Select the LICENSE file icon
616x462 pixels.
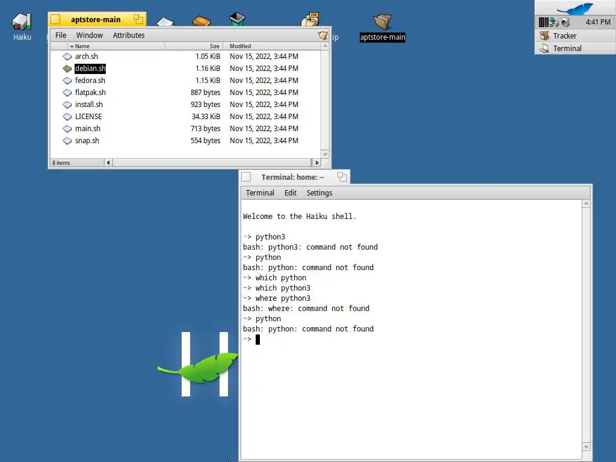tap(67, 117)
